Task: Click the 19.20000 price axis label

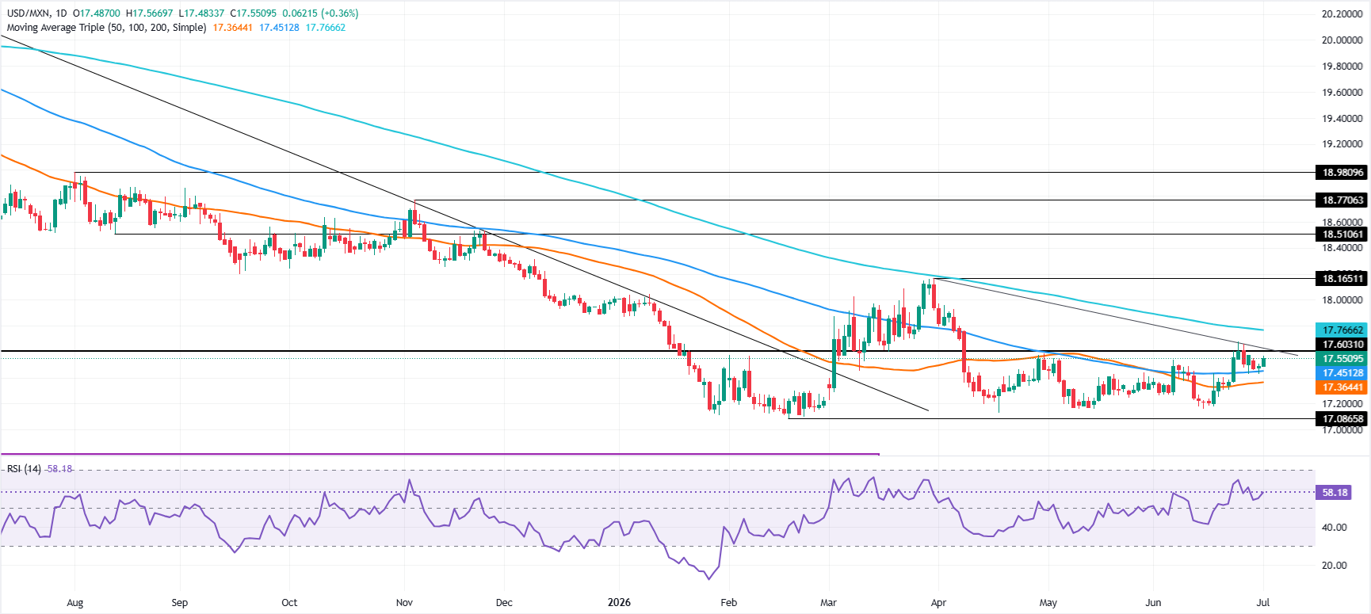Action: pos(1342,144)
